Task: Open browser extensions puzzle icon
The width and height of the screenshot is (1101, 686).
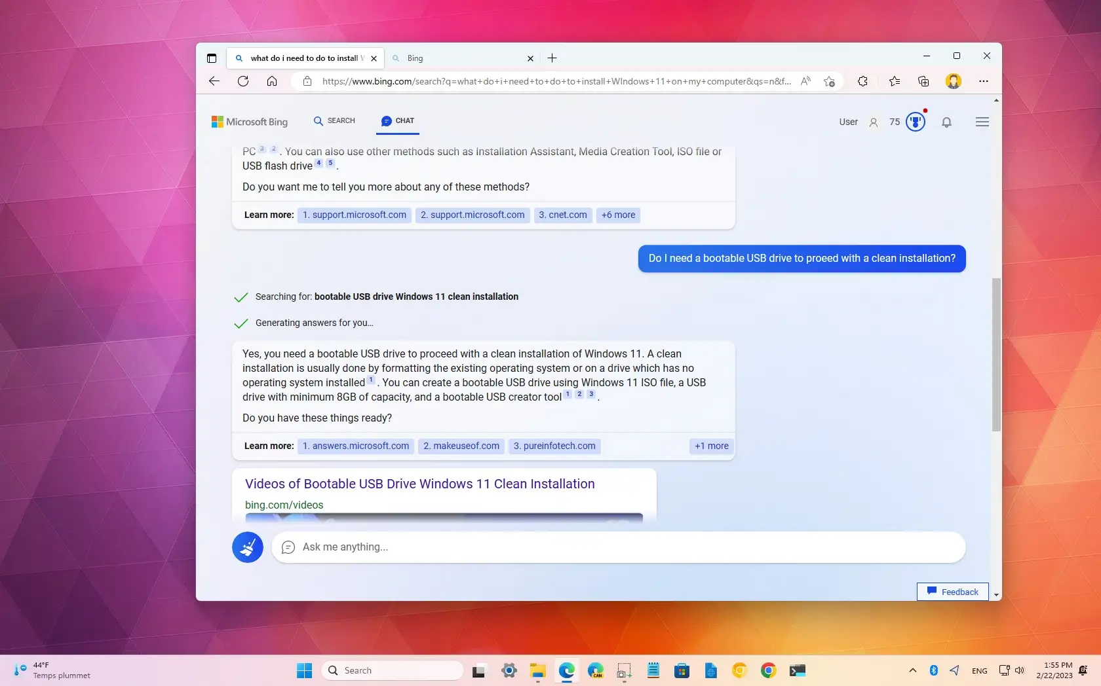Action: point(862,81)
